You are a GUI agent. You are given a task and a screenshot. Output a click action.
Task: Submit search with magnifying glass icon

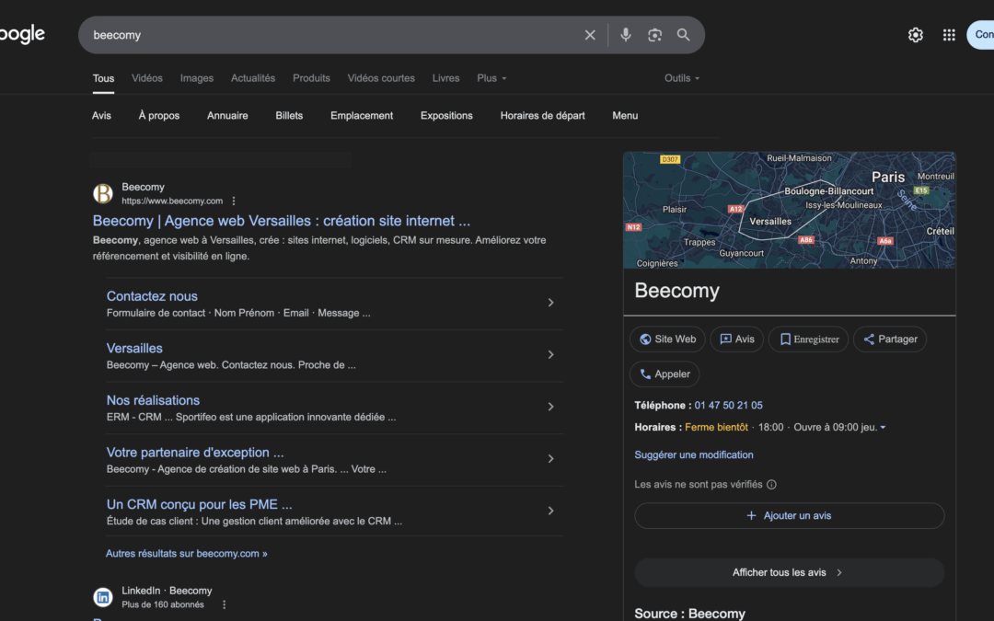coord(683,35)
